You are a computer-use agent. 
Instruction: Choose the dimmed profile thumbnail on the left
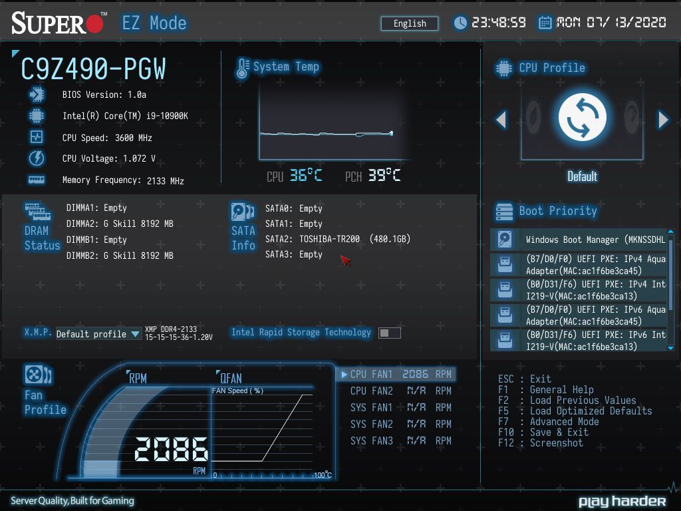(533, 117)
